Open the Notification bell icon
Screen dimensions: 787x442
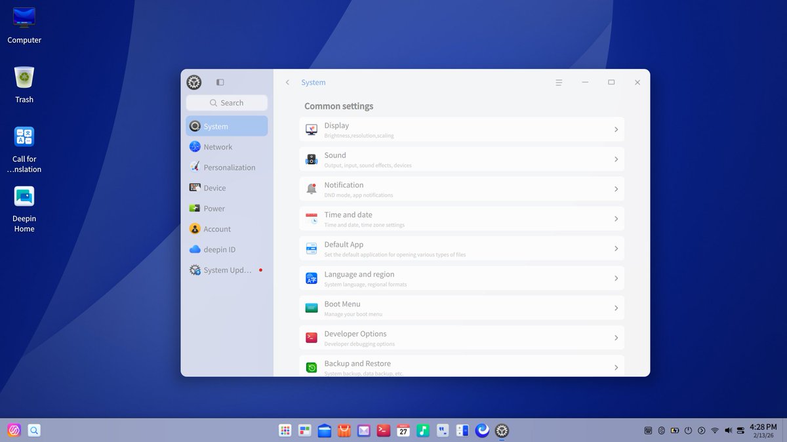click(311, 188)
